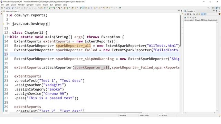
Task: Minimize the Console view
Action: coord(214,11)
